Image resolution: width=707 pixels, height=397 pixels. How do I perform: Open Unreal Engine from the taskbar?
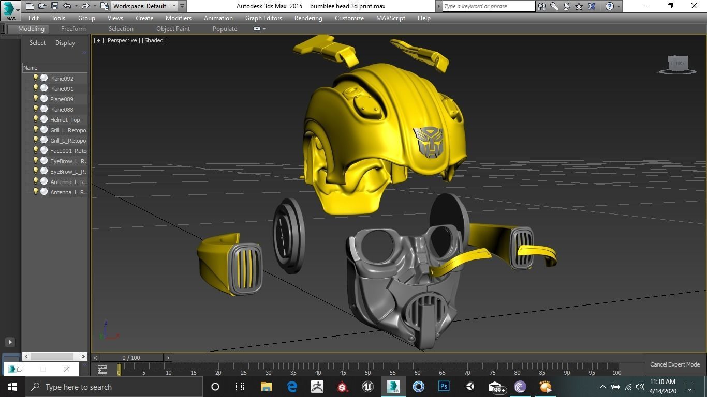pyautogui.click(x=367, y=387)
